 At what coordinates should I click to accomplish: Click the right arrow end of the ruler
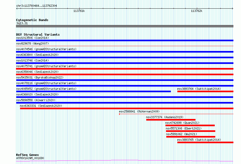(232, 9)
